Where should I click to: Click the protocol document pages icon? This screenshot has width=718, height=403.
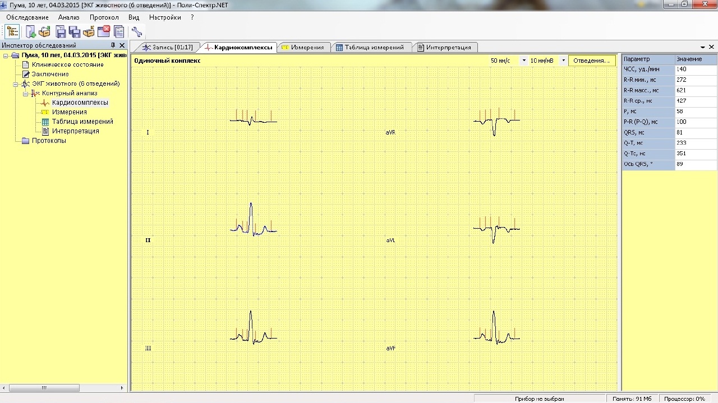click(119, 32)
